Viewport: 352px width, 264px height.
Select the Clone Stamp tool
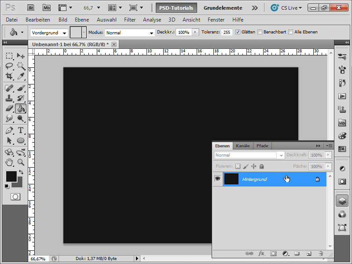coord(9,98)
